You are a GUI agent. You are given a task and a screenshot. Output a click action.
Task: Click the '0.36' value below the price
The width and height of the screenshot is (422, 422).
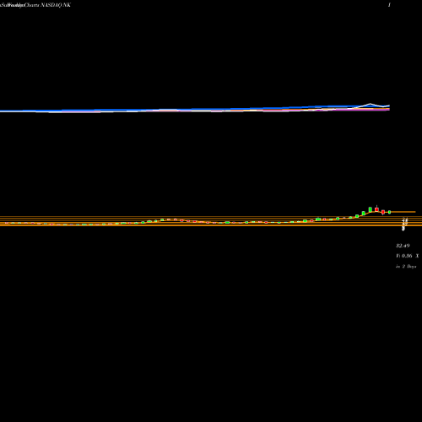[407, 256]
